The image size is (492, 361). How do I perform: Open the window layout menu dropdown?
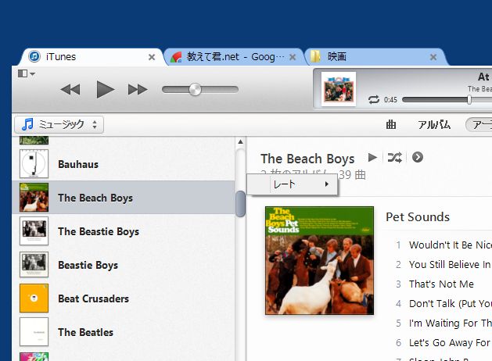tap(27, 73)
